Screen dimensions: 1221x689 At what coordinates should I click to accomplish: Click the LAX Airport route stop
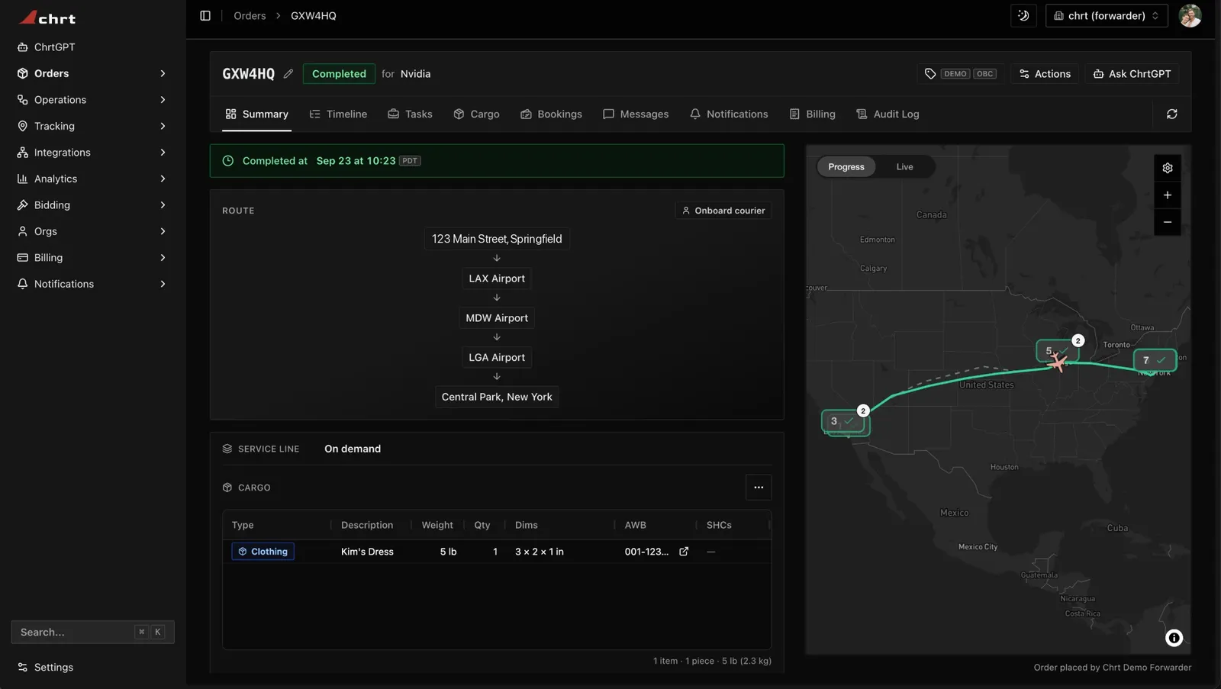[497, 278]
